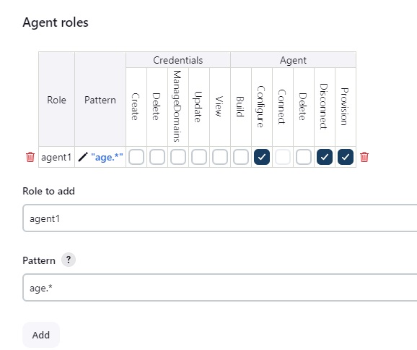Screen dimensions: 417x350
Task: Click the Add button
Action: pyautogui.click(x=41, y=335)
